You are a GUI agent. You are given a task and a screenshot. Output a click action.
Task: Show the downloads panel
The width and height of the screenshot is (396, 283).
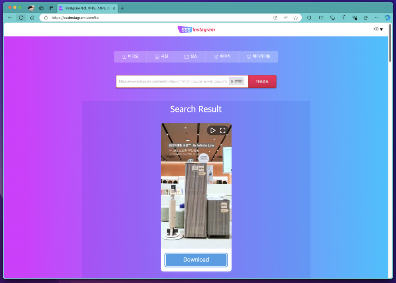point(344,18)
